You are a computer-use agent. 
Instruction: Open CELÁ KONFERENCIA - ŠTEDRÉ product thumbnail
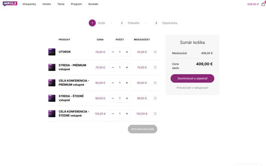52,114
